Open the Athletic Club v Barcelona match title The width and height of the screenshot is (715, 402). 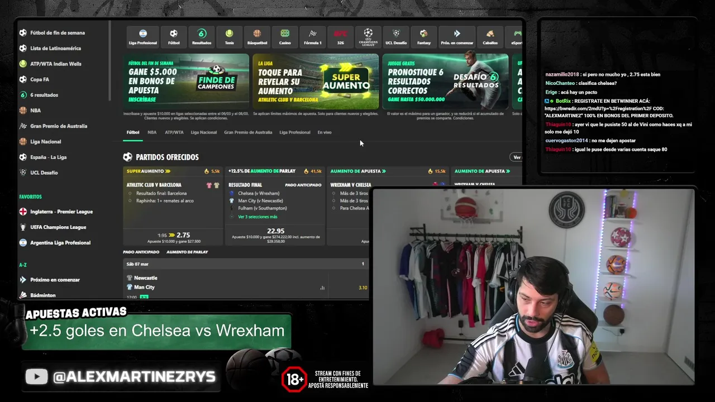click(154, 185)
